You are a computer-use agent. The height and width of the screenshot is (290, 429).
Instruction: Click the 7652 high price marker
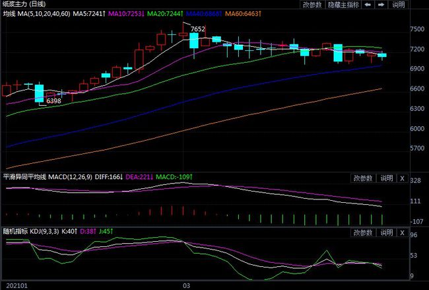(197, 30)
